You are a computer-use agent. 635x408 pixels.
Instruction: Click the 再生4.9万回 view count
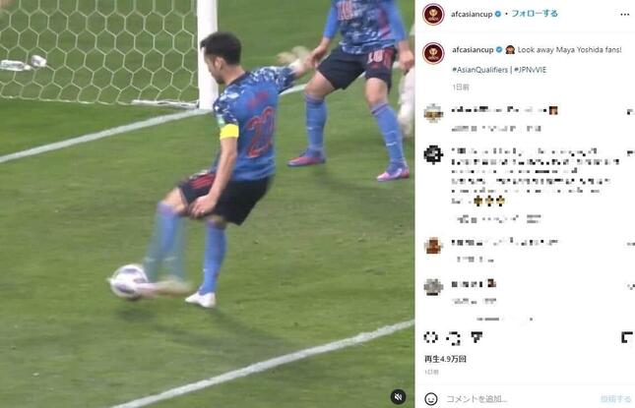tap(445, 359)
